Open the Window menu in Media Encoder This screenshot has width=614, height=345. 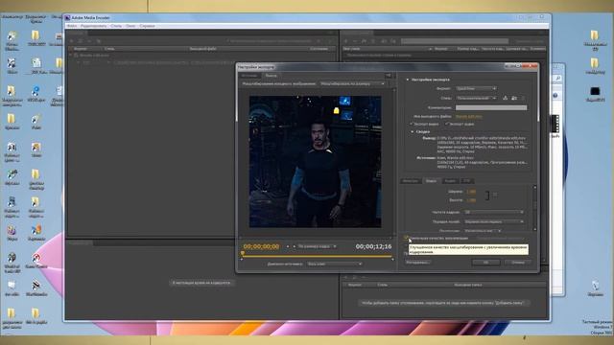coord(130,26)
